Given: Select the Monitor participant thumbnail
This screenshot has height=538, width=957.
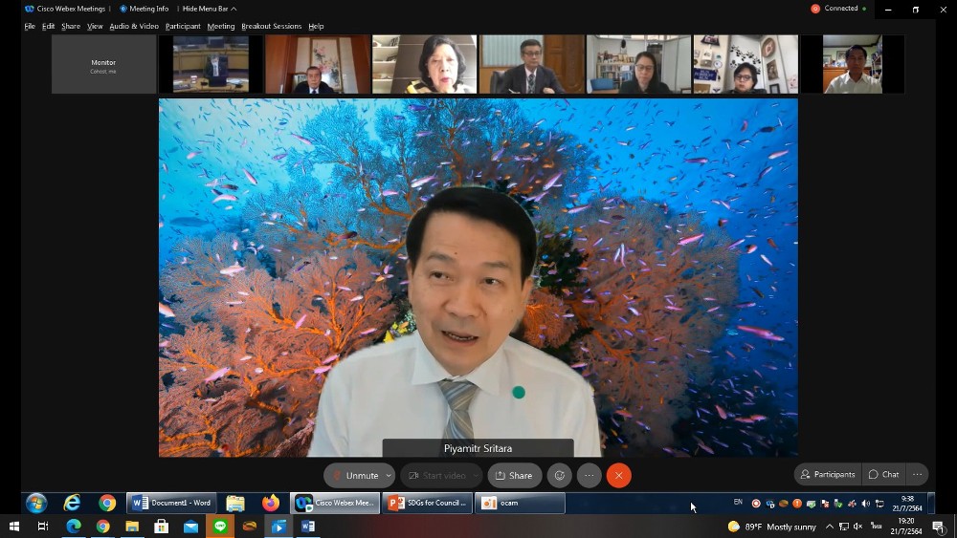Looking at the screenshot, I should pos(103,65).
